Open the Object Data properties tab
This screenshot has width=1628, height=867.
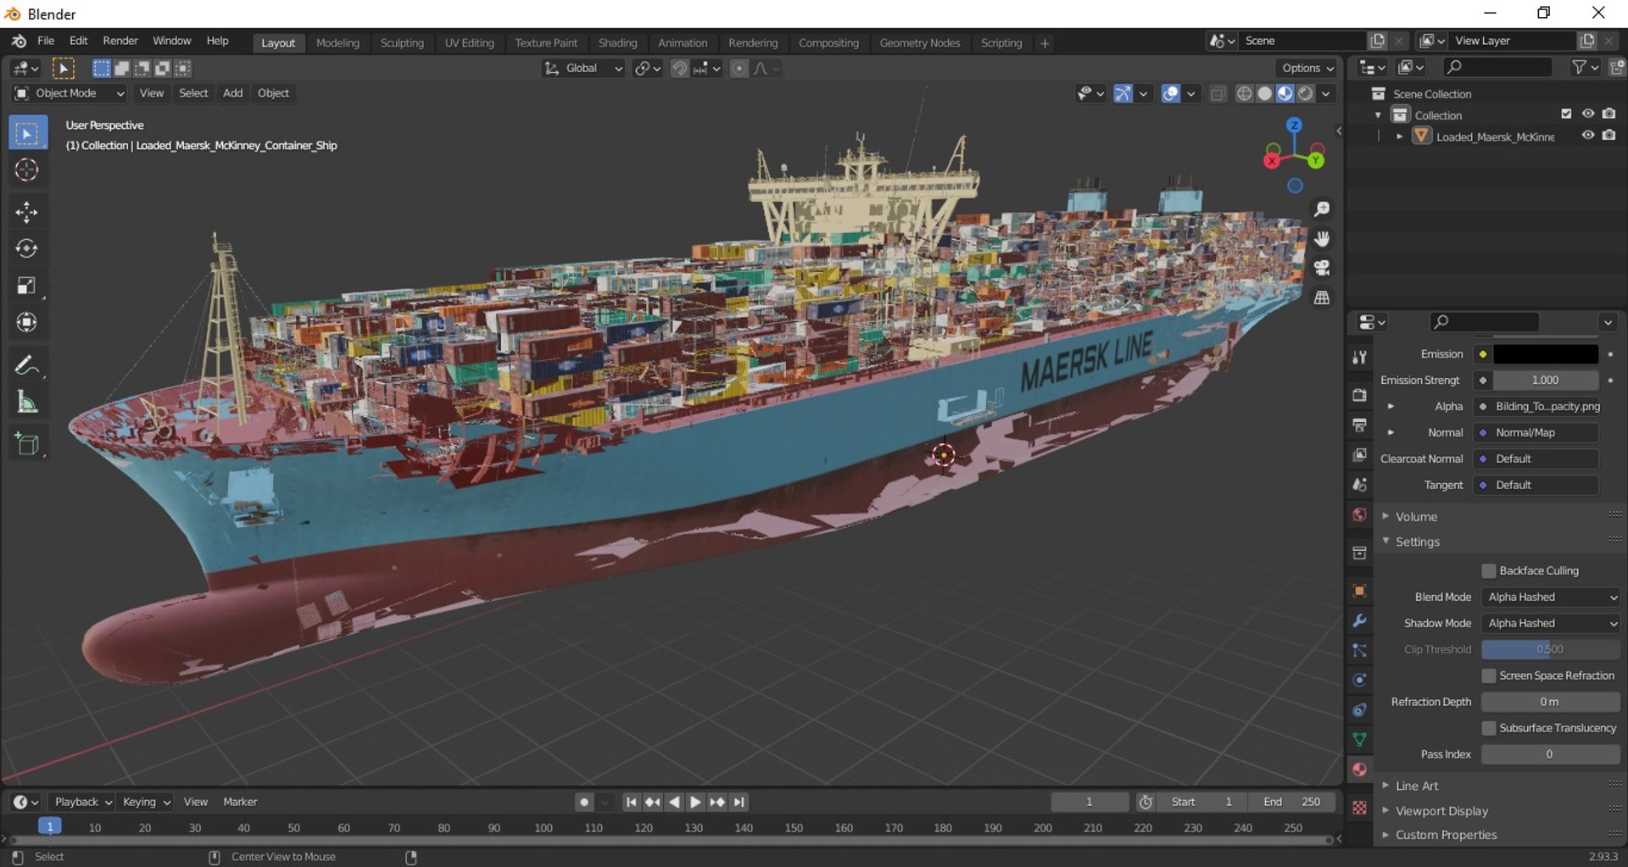pyautogui.click(x=1359, y=740)
